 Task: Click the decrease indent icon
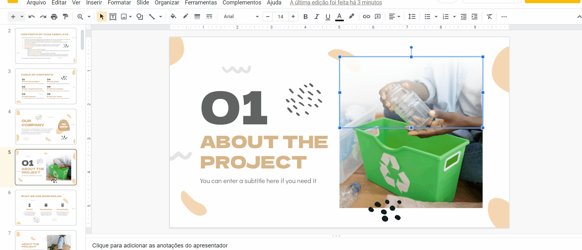tap(463, 16)
